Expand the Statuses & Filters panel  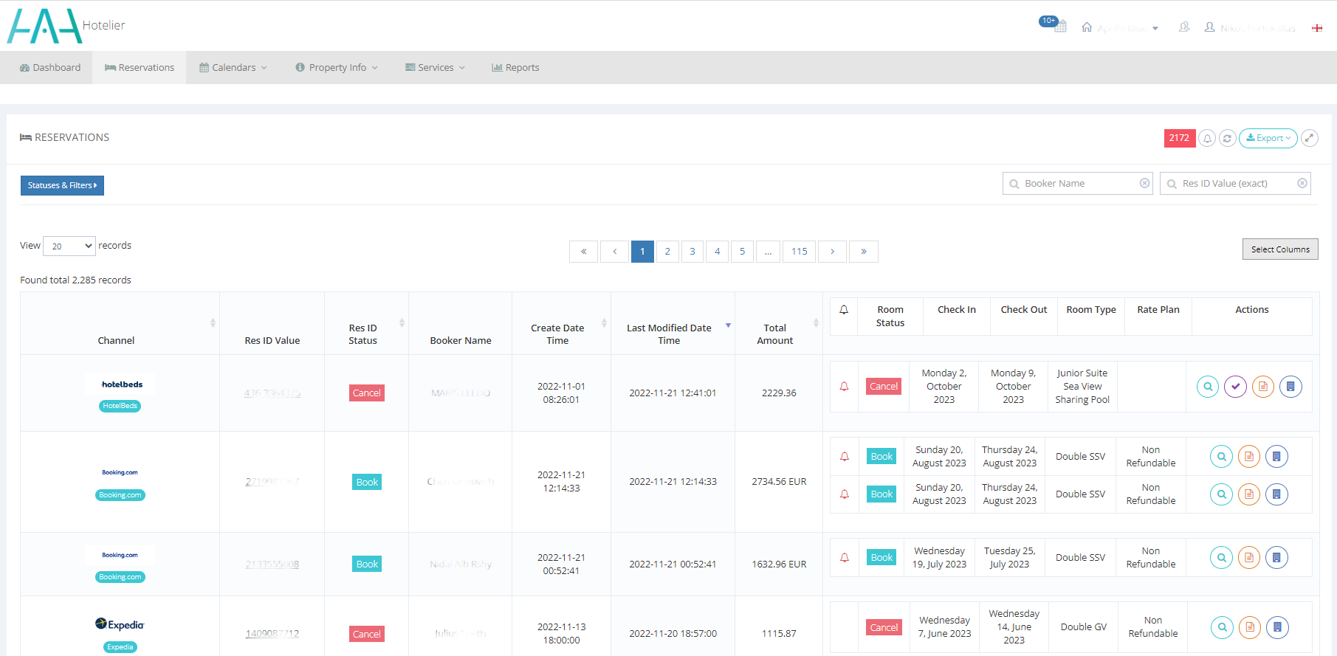(x=62, y=185)
